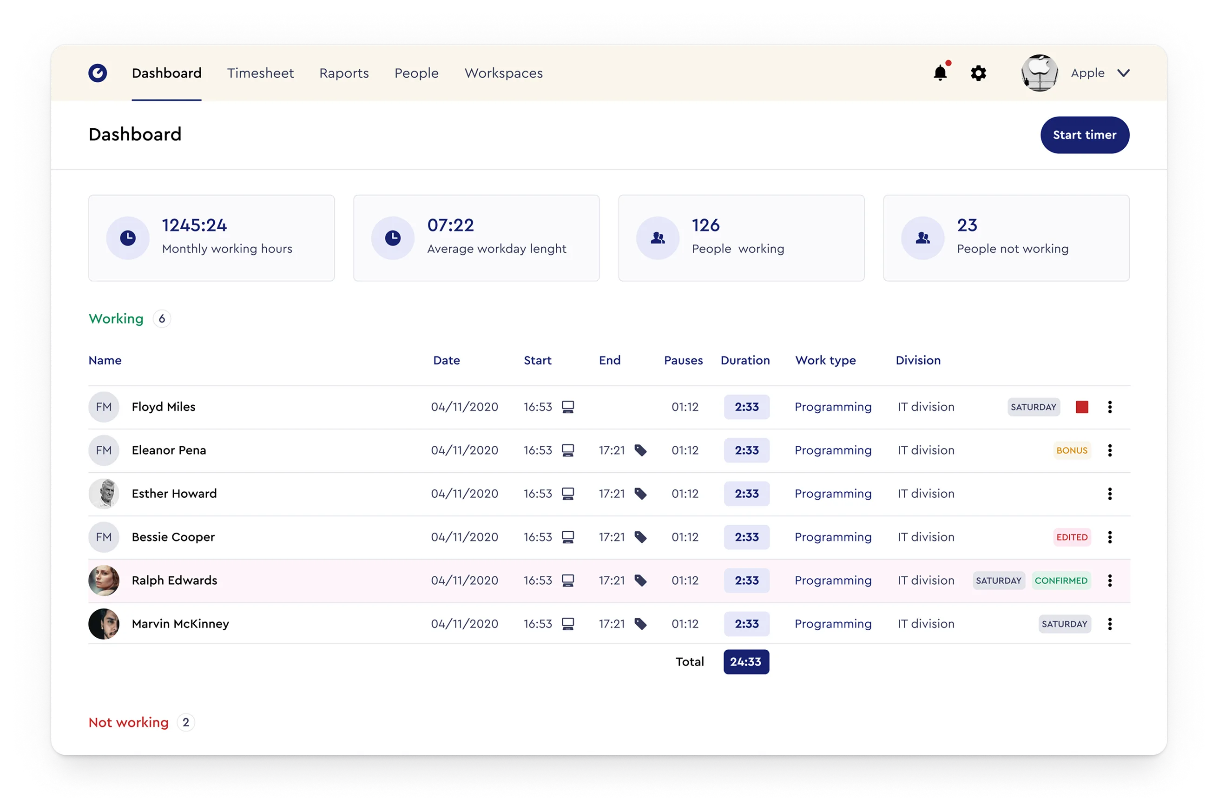This screenshot has width=1218, height=812.
Task: Open the Workspaces tab
Action: coord(503,73)
